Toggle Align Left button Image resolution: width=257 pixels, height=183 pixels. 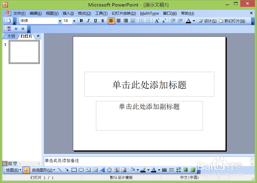click(111, 21)
